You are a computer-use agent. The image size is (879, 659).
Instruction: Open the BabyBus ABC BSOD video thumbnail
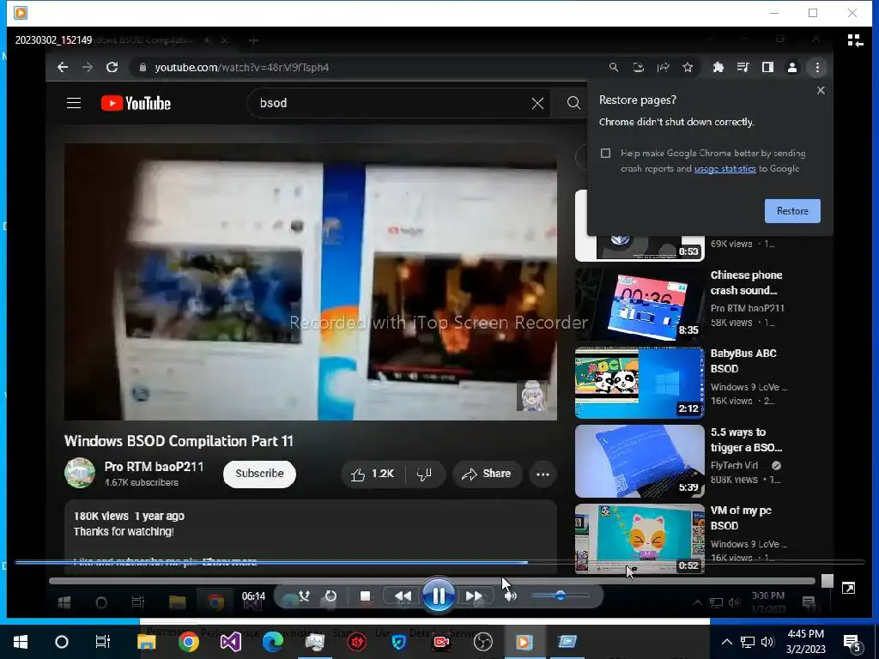640,383
